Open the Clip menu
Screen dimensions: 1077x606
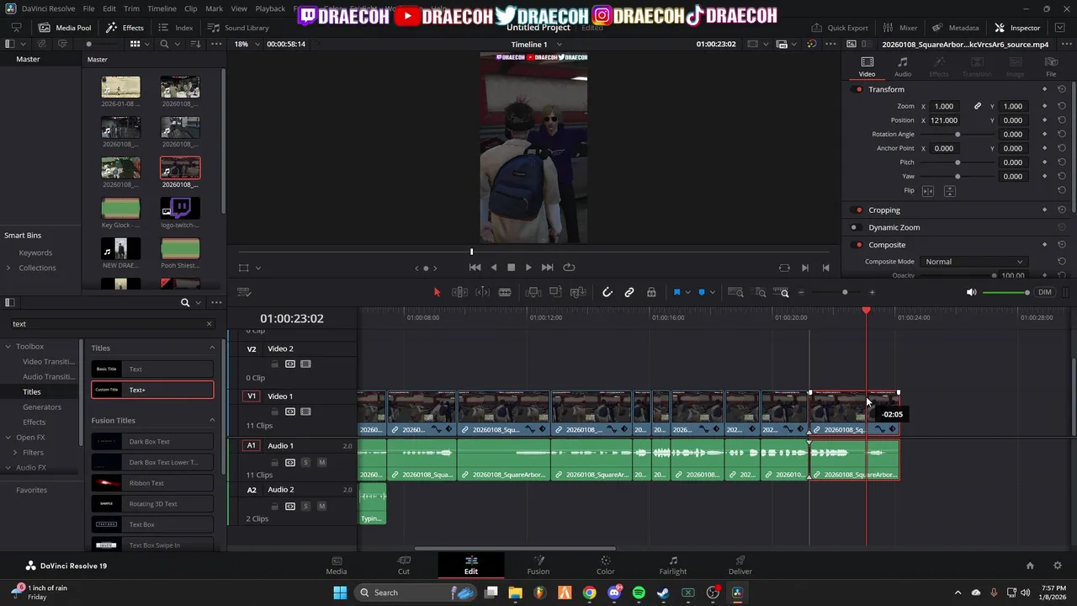click(191, 8)
